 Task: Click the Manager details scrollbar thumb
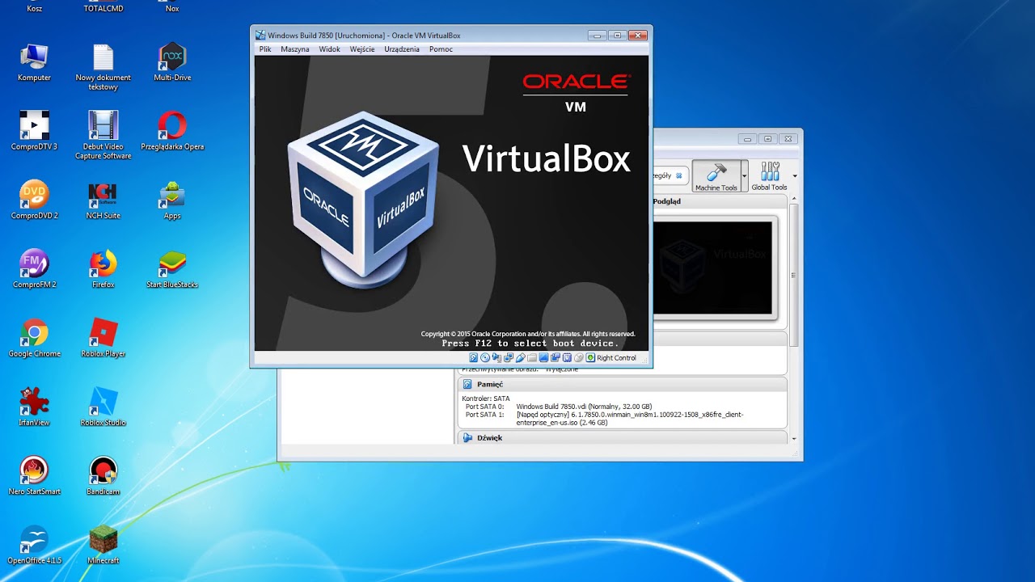tap(794, 275)
